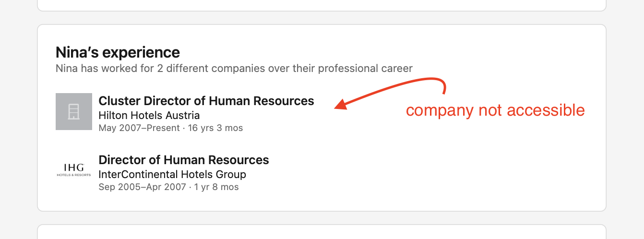Select the Hilton Hotels Austria company name
Screen dimensions: 644x239
point(149,116)
